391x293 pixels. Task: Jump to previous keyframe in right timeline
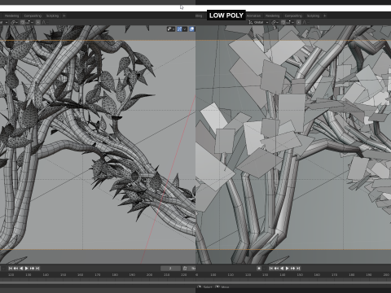click(276, 269)
